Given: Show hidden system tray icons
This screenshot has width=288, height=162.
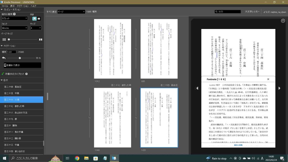Looking at the screenshot, I should click(x=231, y=158).
